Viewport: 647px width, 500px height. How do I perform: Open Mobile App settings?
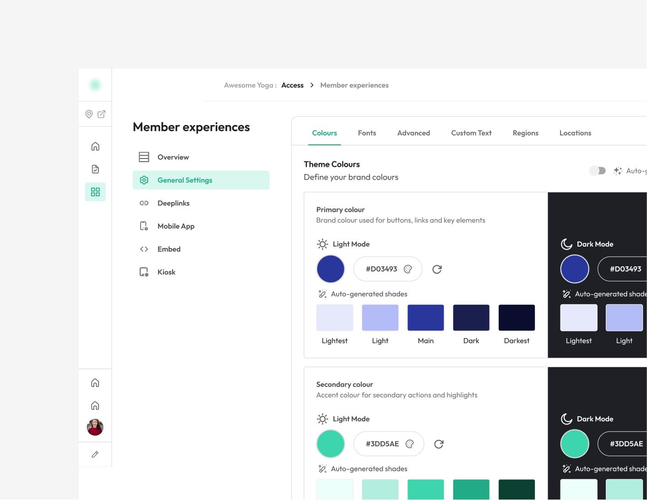point(201,226)
